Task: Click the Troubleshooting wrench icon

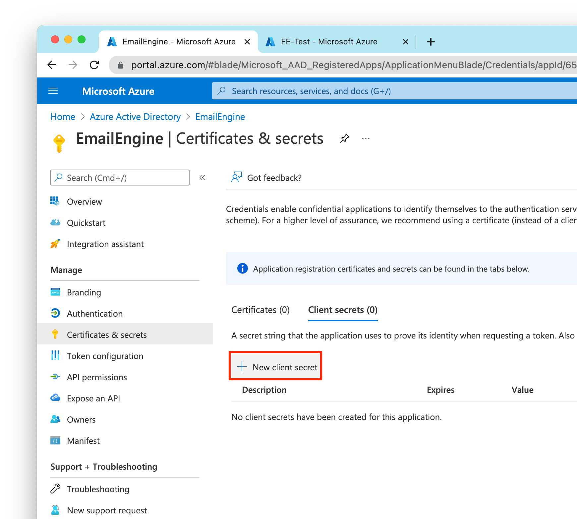Action: point(55,489)
